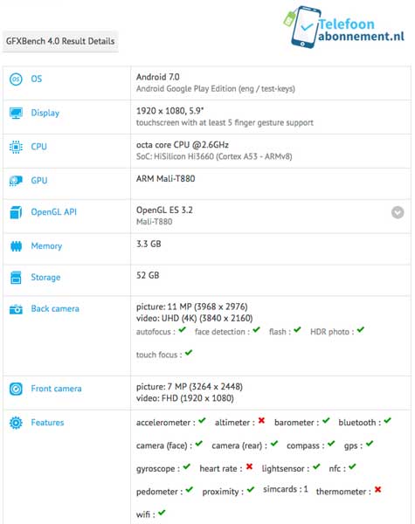Click the thermometer red cross mark
415x524 pixels.
[378, 490]
